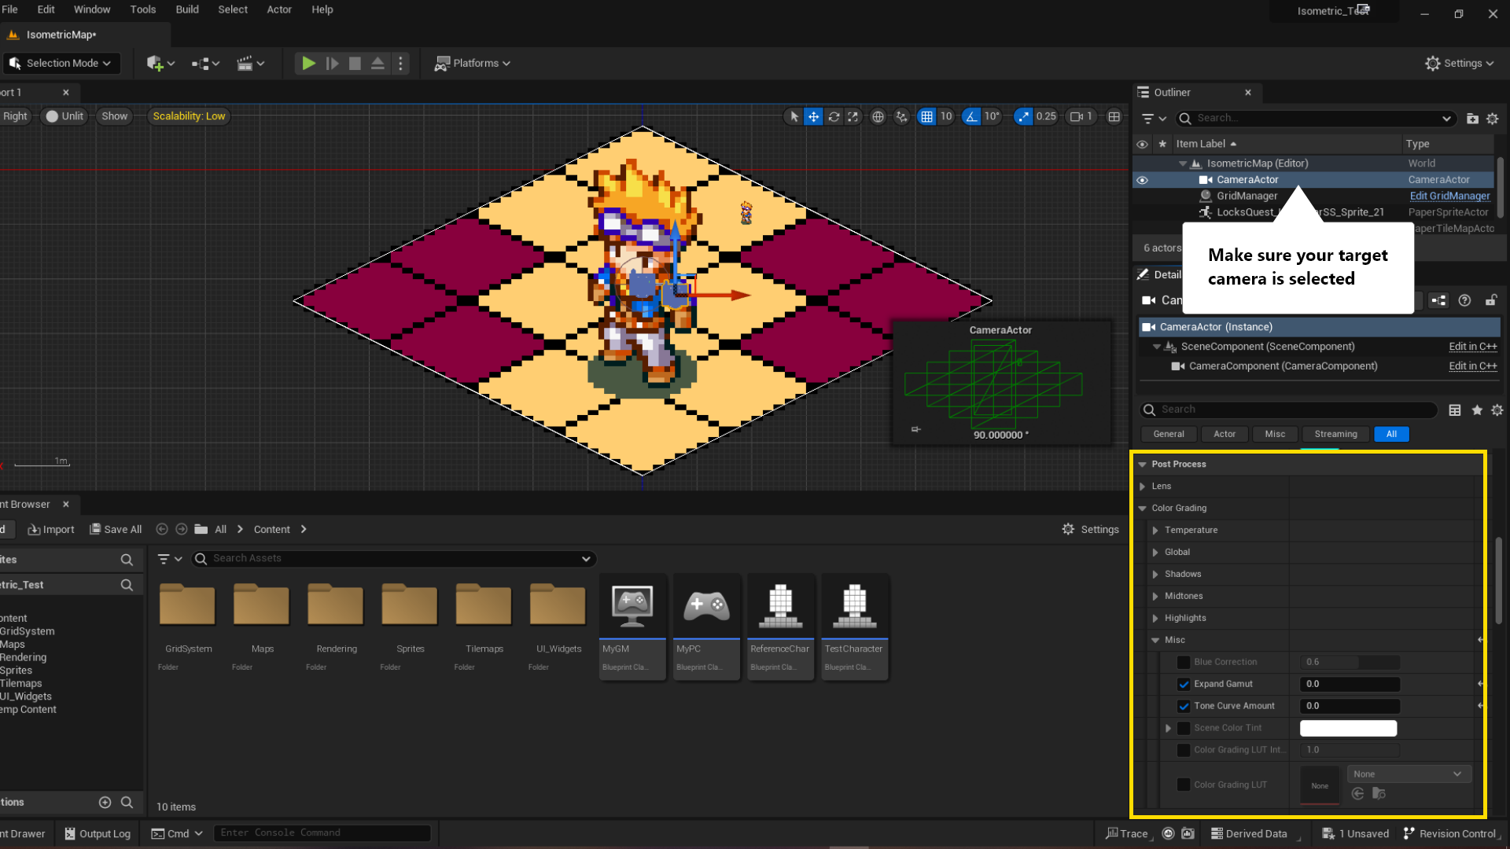Select the Rotate tool in the viewport
This screenshot has height=849, width=1510.
(x=834, y=116)
